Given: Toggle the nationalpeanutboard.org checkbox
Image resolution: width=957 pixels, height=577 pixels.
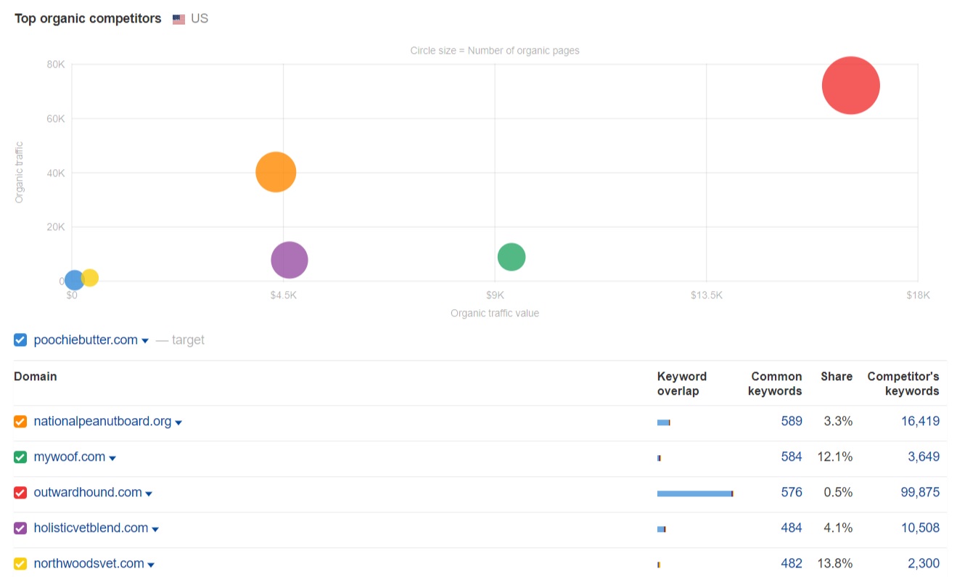Looking at the screenshot, I should pyautogui.click(x=20, y=422).
